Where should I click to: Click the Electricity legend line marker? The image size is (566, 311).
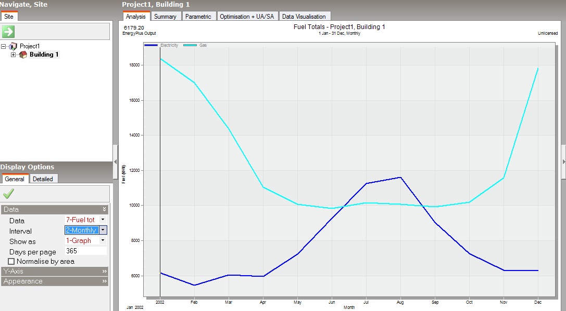(x=151, y=45)
